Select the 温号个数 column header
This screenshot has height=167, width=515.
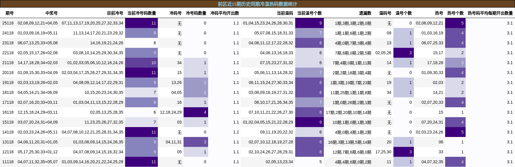(x=404, y=13)
